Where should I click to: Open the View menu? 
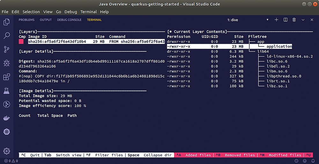pyautogui.click(x=48, y=12)
